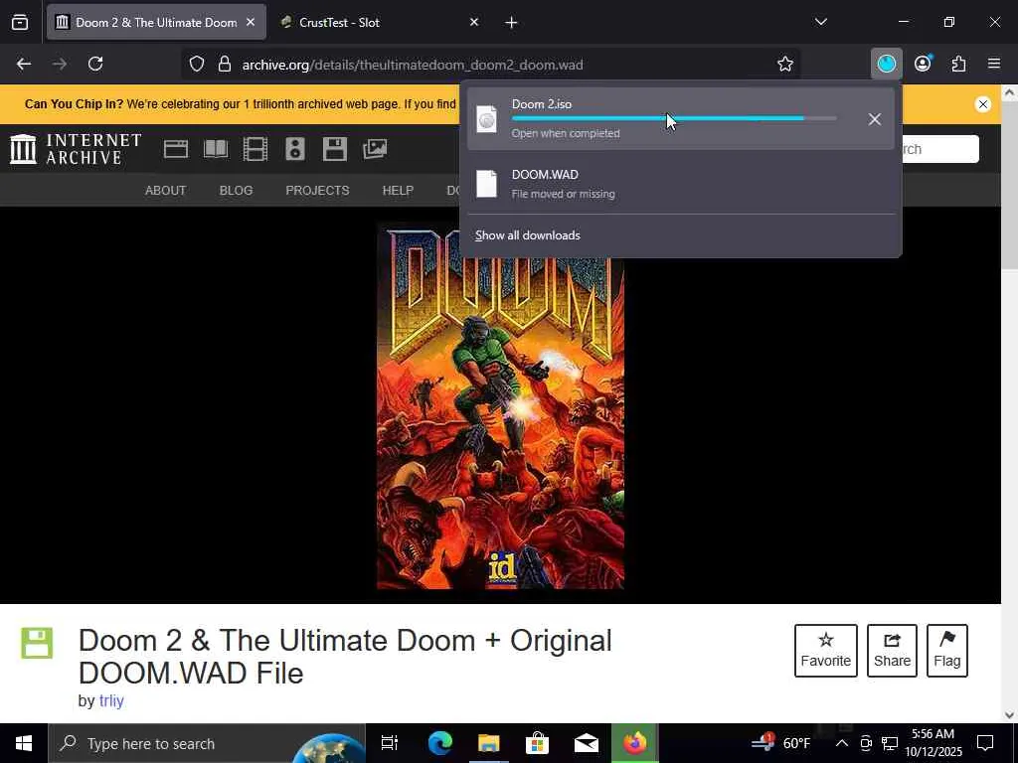The height and width of the screenshot is (763, 1018).
Task: Open the Web archive icon
Action: point(176,149)
